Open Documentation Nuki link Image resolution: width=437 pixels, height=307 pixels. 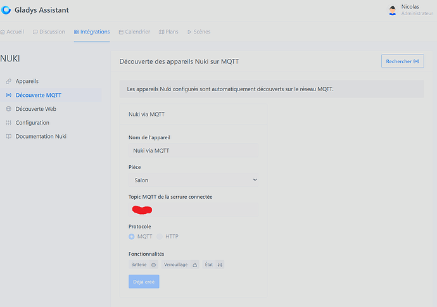51,137
